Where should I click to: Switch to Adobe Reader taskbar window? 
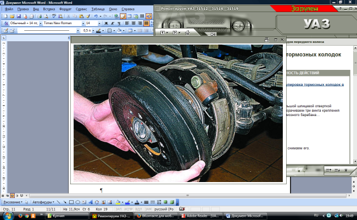(201, 216)
